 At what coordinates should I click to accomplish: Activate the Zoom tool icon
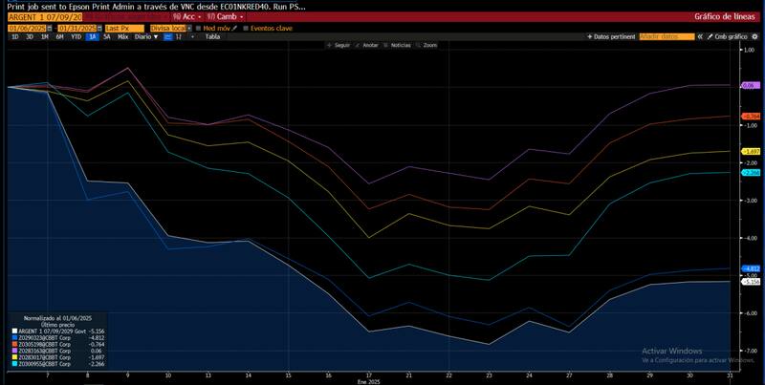pos(419,45)
